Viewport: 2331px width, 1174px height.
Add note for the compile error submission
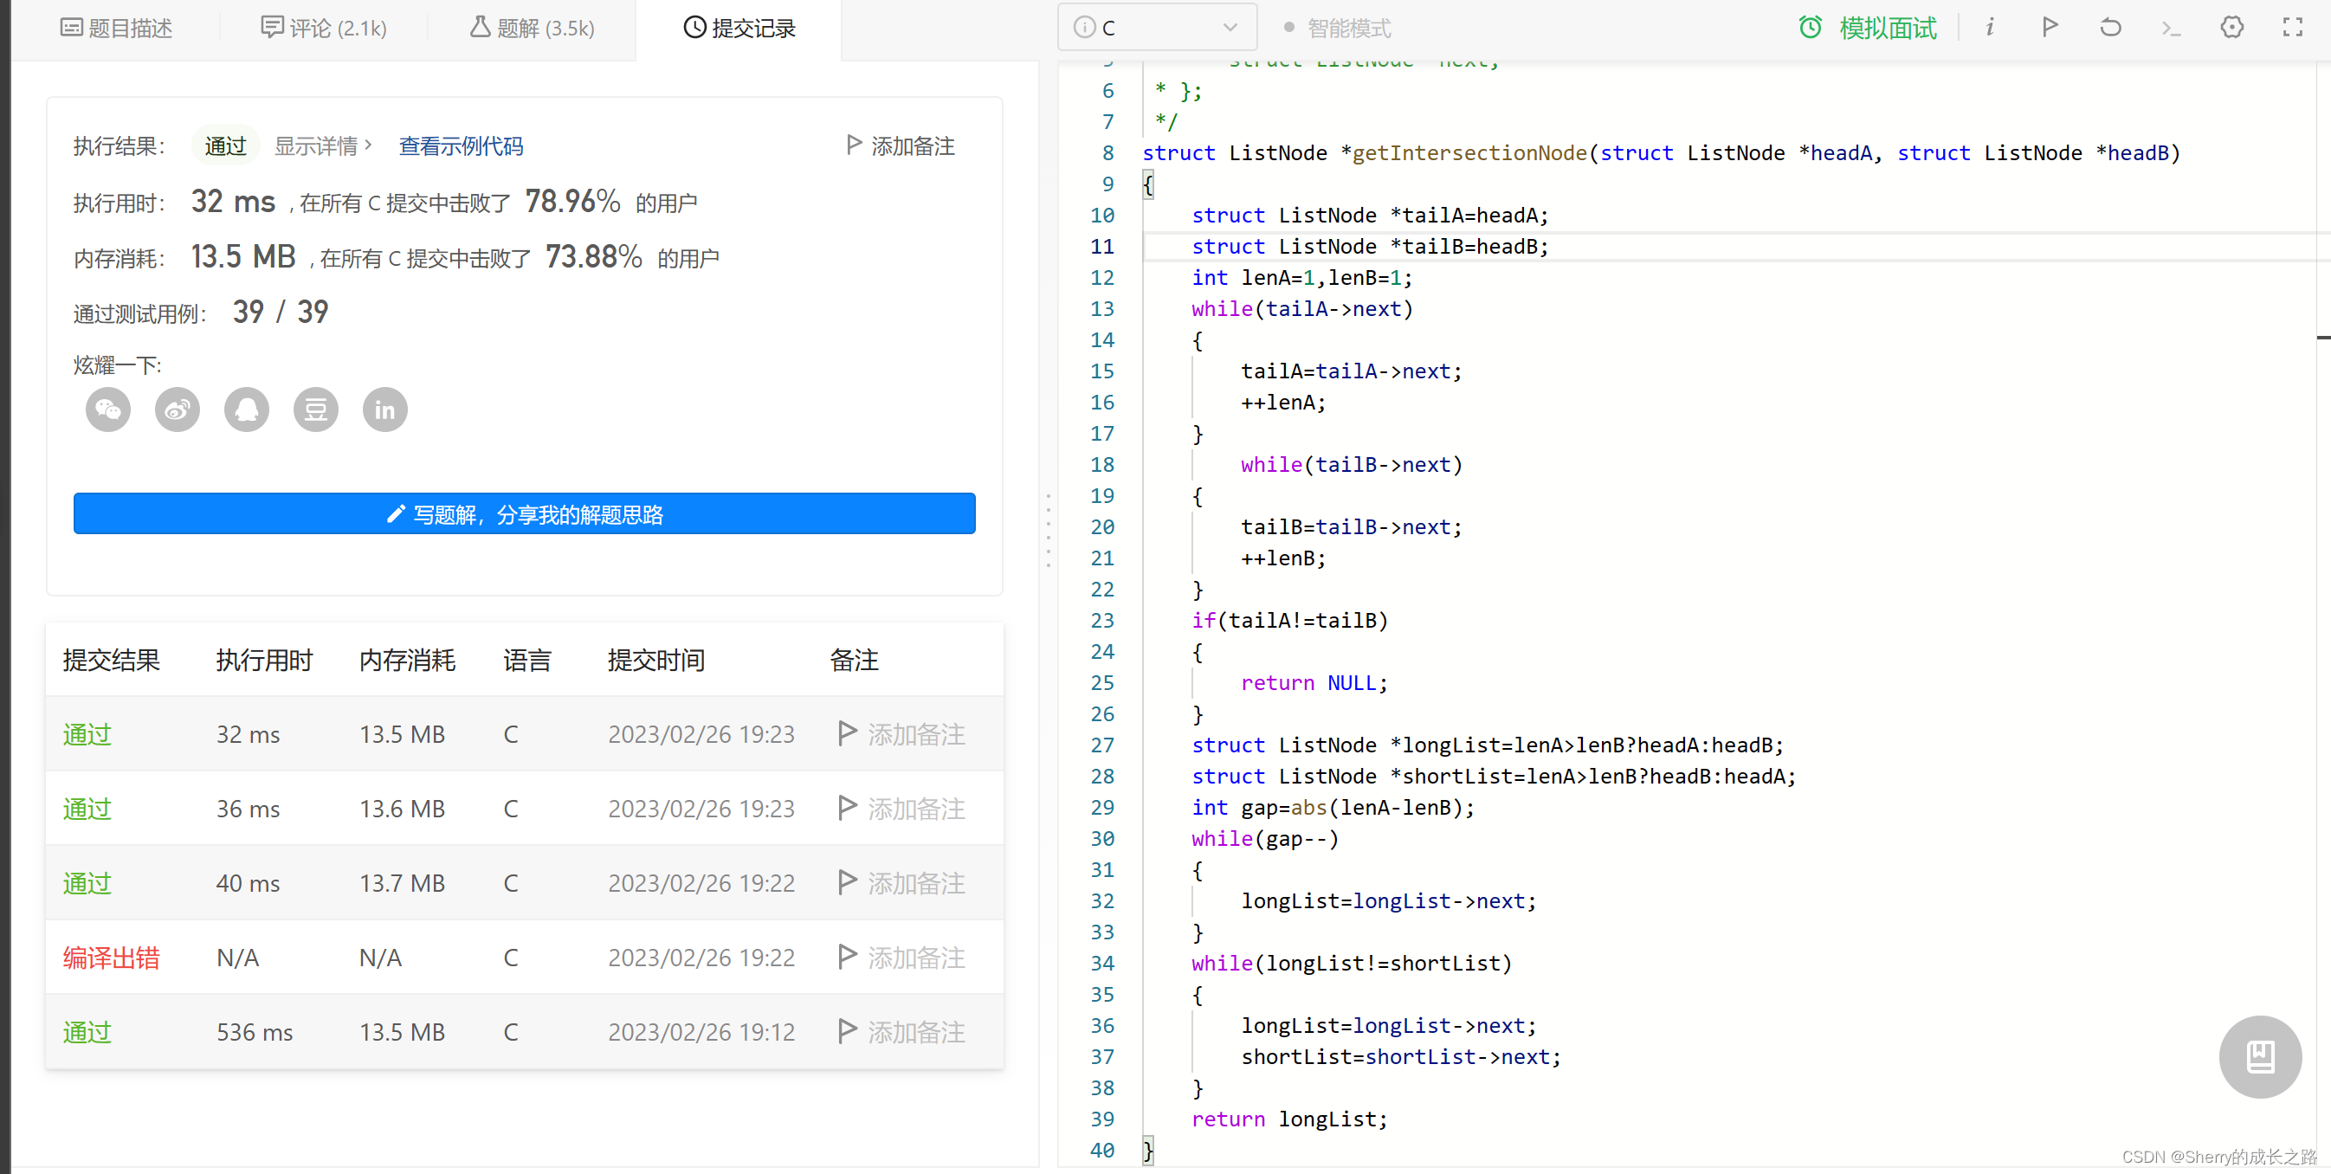(x=902, y=957)
